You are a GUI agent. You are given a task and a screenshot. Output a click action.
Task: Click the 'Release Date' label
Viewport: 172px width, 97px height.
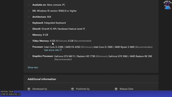(x=127, y=89)
